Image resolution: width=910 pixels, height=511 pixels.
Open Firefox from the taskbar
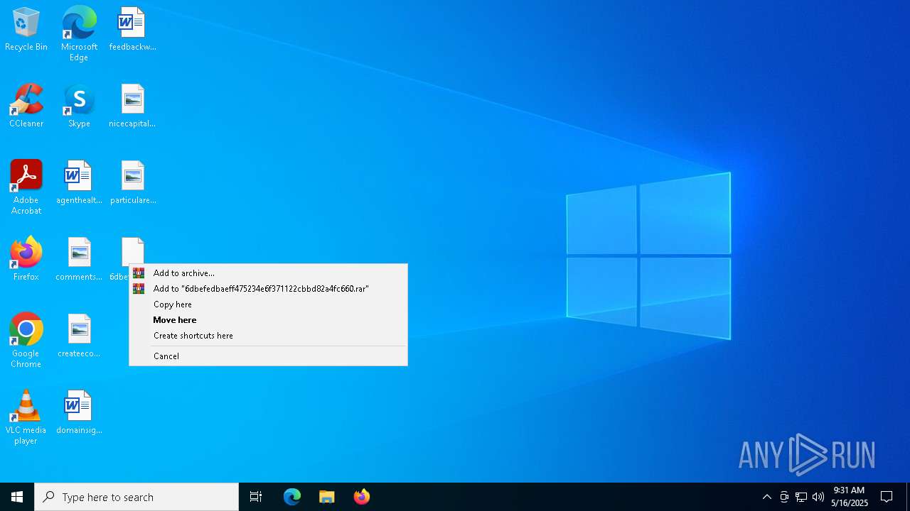coord(362,497)
